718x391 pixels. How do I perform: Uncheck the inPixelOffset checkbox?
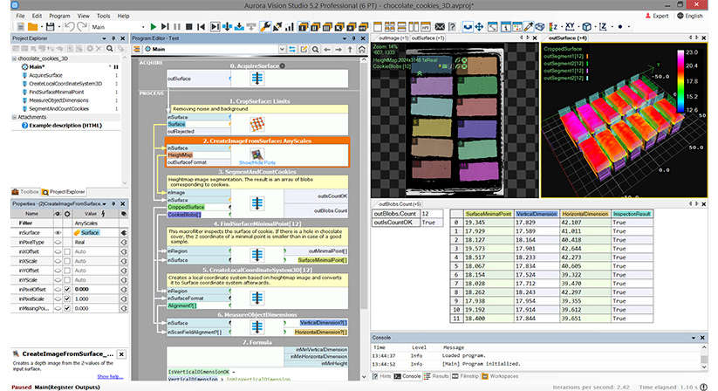pyautogui.click(x=67, y=290)
